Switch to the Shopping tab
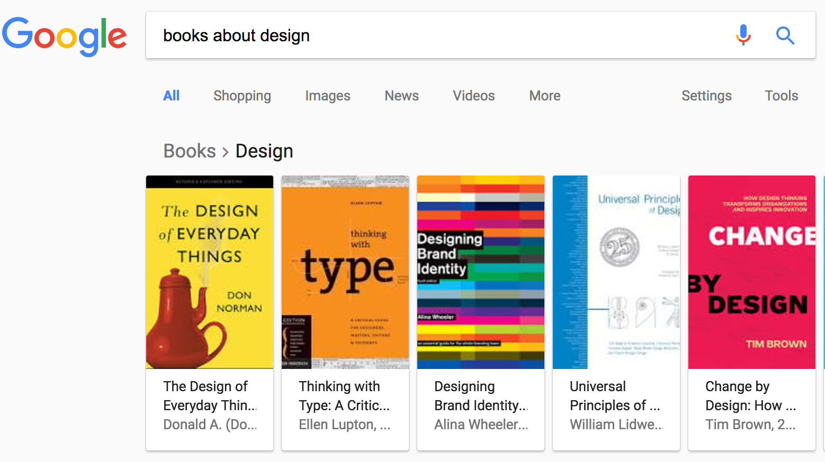The height and width of the screenshot is (462, 825). point(242,96)
